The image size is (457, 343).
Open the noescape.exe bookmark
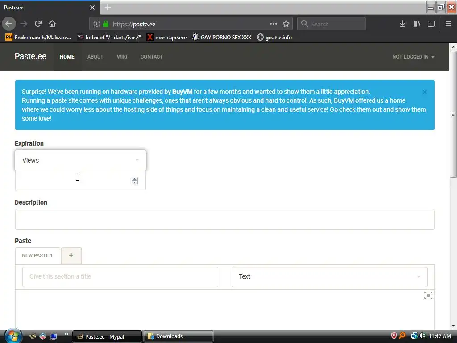167,38
